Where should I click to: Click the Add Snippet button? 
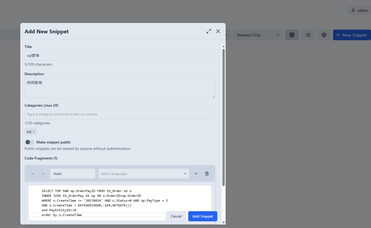pos(203,216)
